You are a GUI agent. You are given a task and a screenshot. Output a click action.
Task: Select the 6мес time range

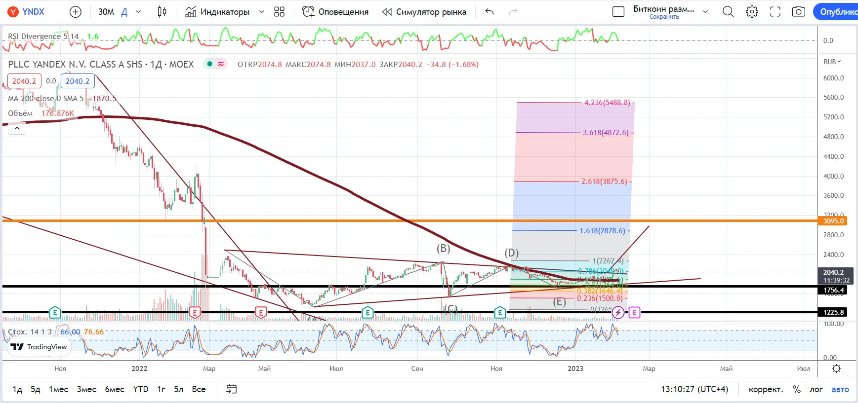pyautogui.click(x=115, y=389)
